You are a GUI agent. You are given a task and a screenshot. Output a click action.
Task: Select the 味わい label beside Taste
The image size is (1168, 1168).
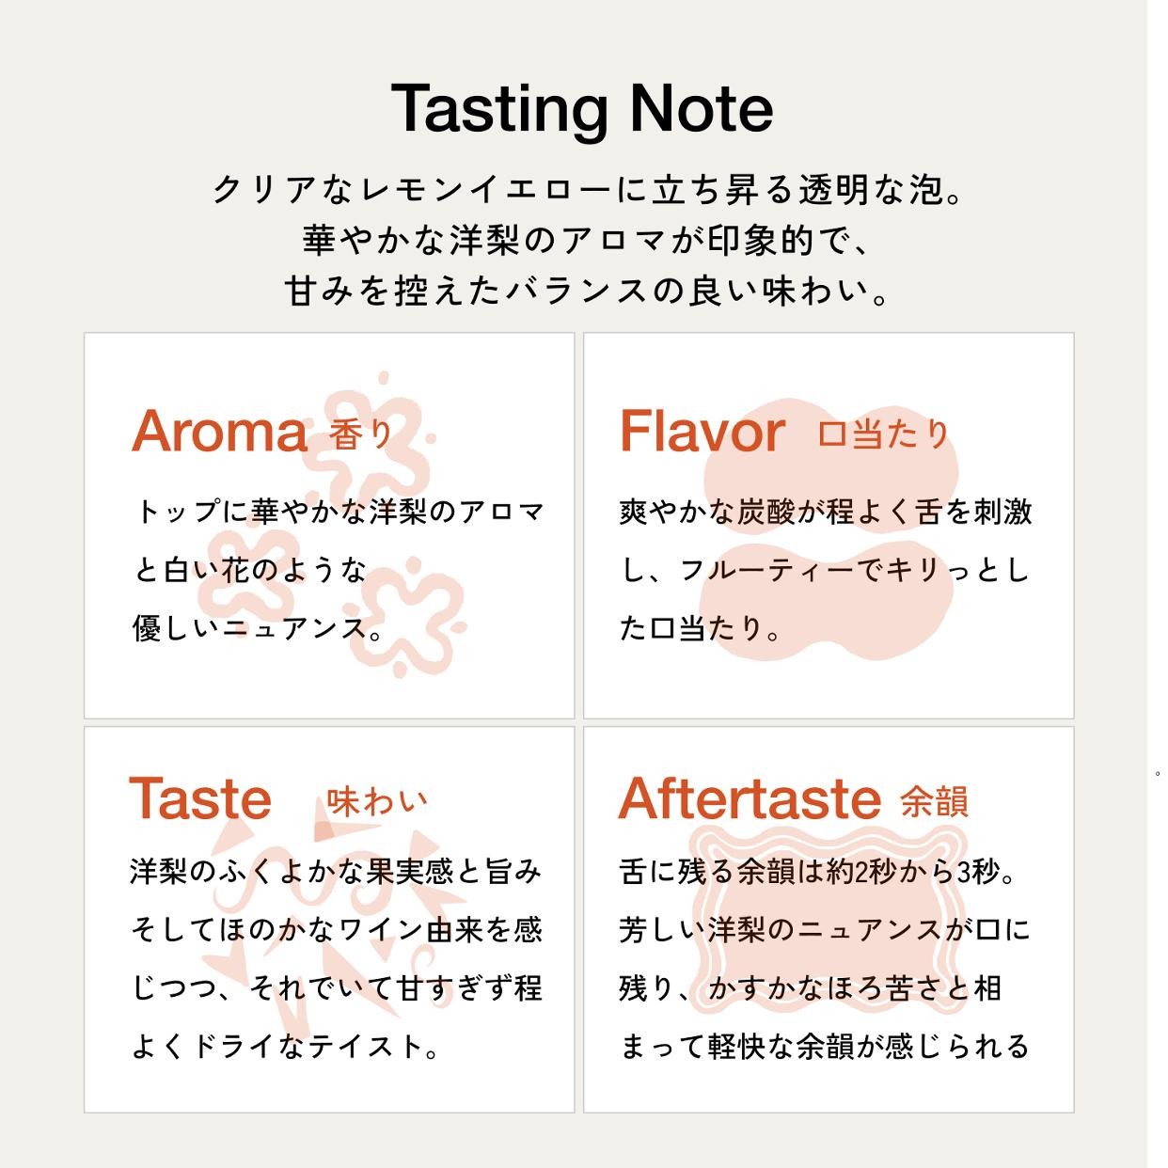(x=376, y=801)
